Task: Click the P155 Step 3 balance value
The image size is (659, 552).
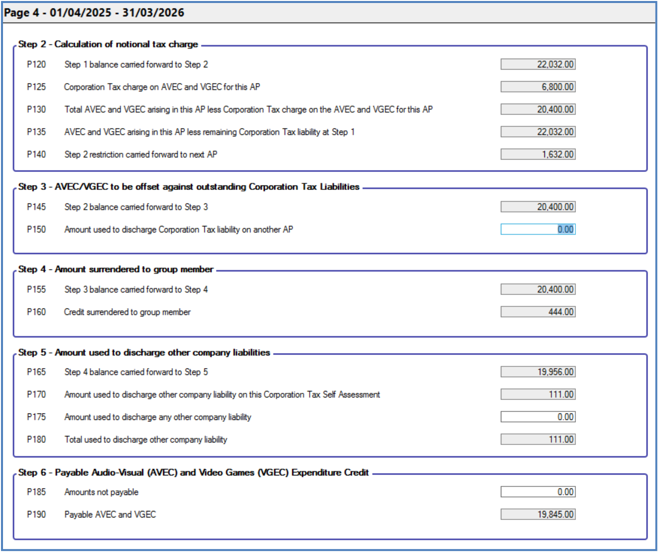Action: [x=538, y=289]
